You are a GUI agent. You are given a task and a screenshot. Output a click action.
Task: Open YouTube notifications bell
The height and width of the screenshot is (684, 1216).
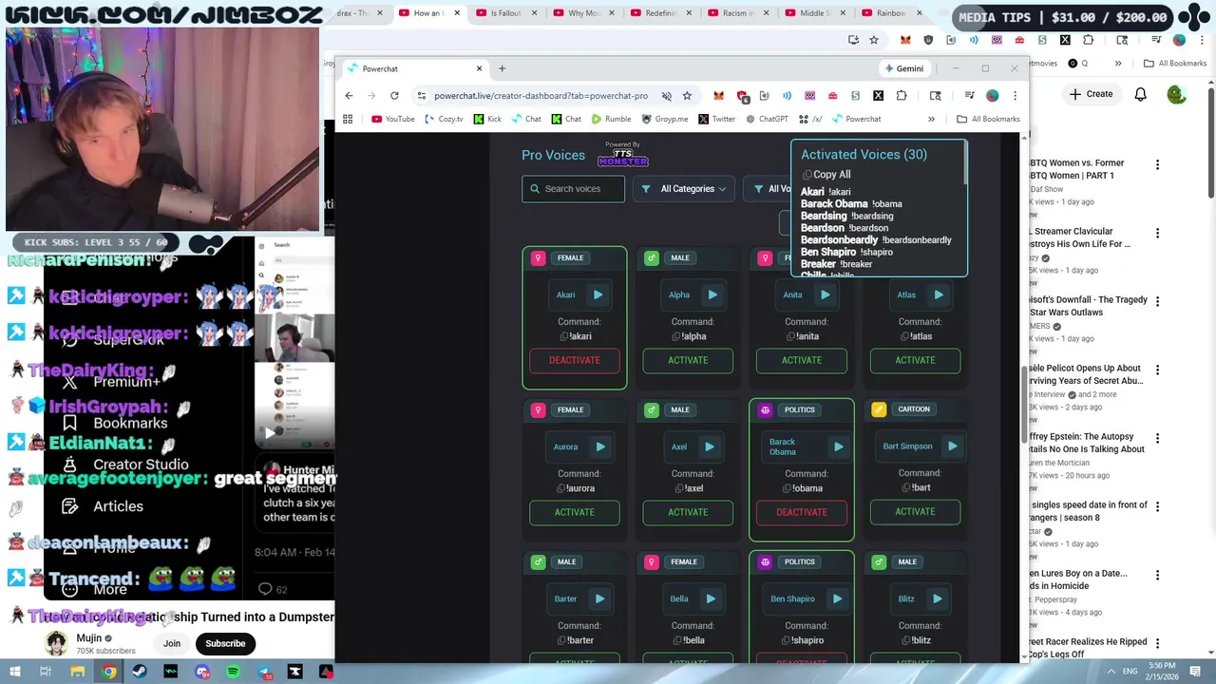[x=1140, y=94]
